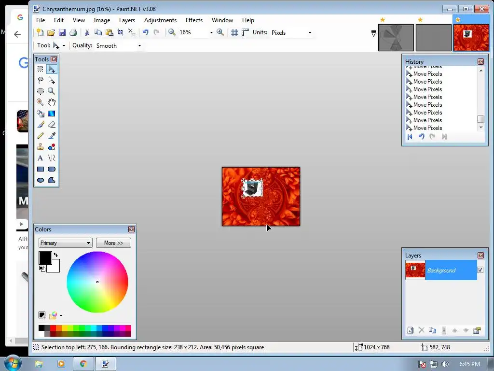
Task: Click History panel scroll down arrow
Action: [481, 128]
